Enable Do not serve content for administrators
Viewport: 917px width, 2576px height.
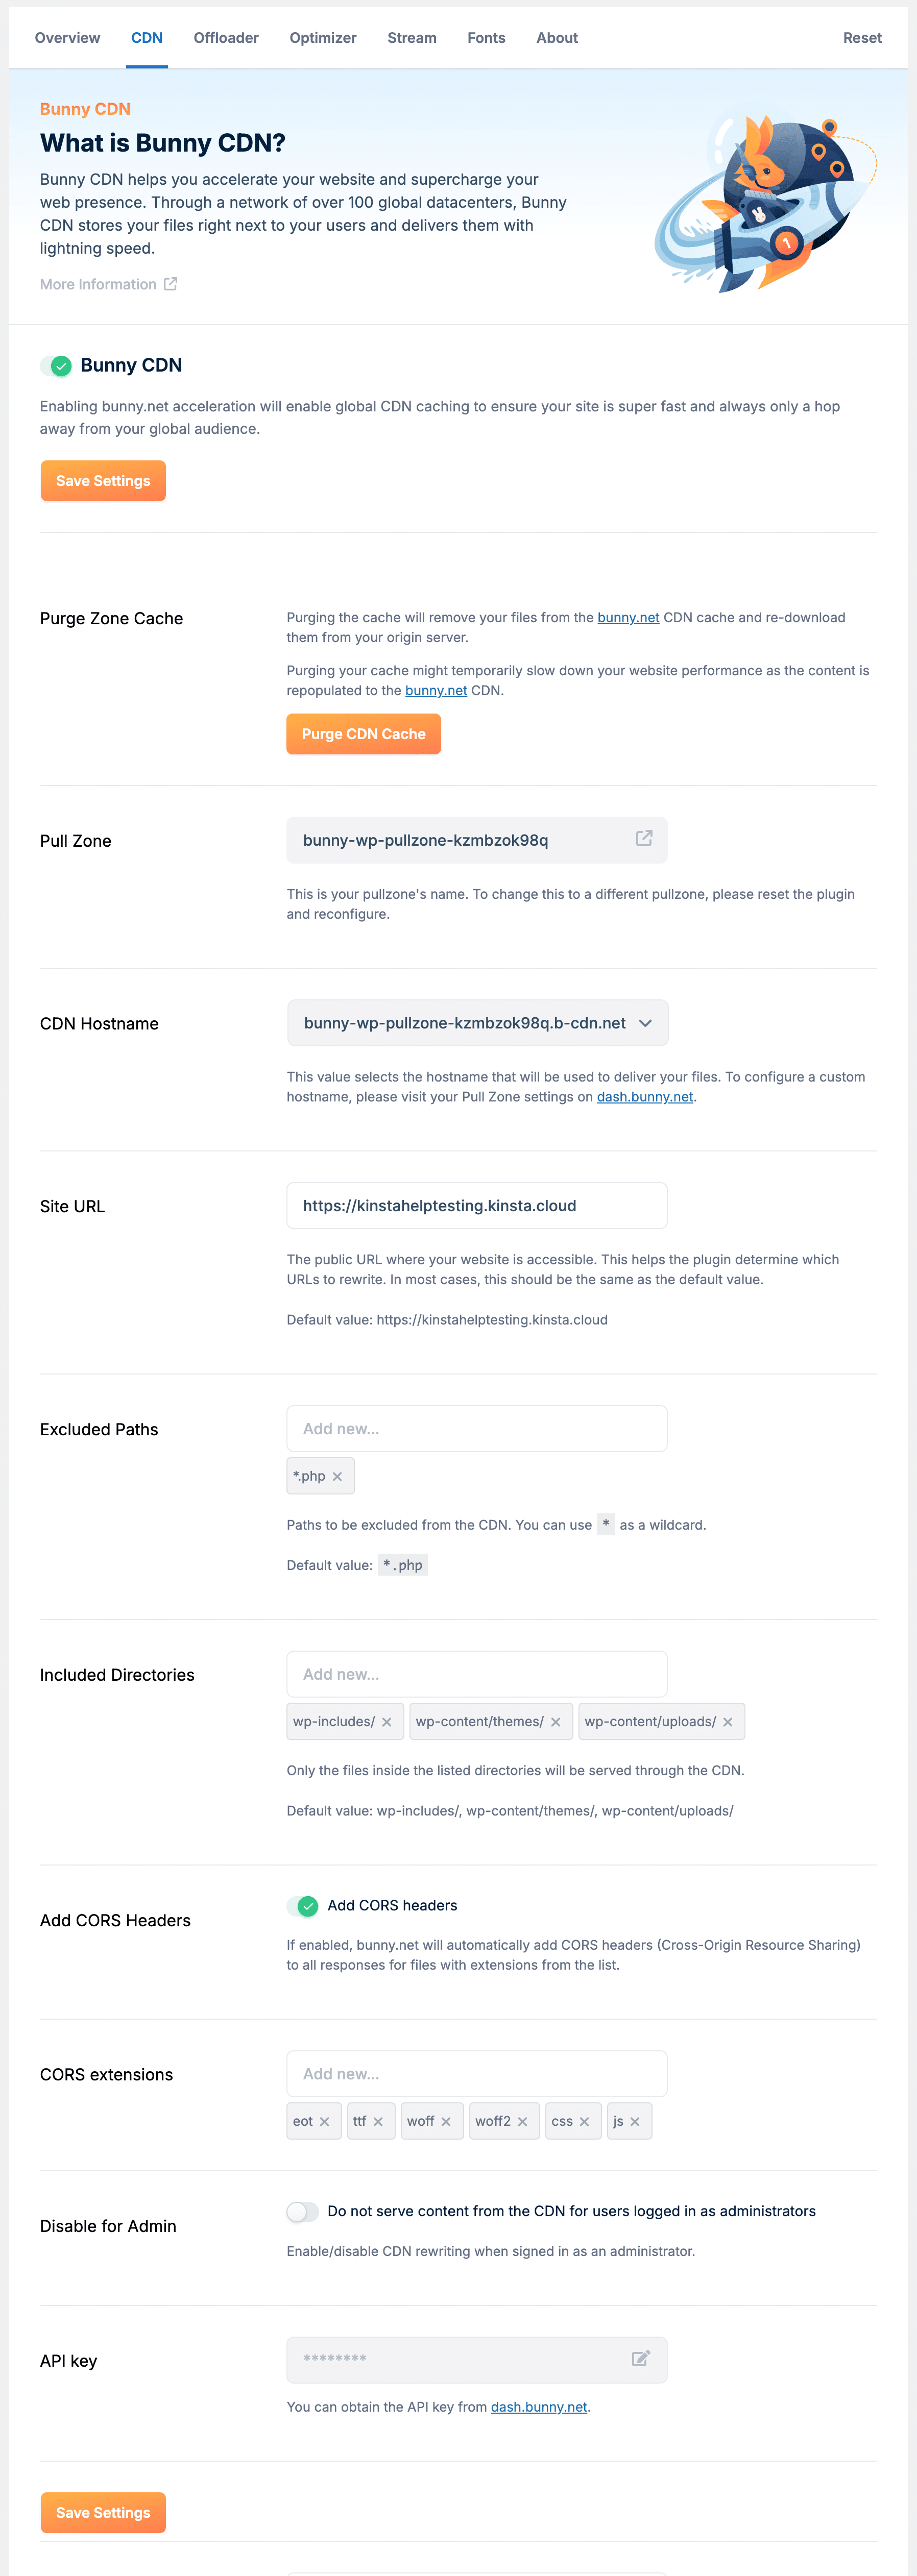tap(302, 2211)
